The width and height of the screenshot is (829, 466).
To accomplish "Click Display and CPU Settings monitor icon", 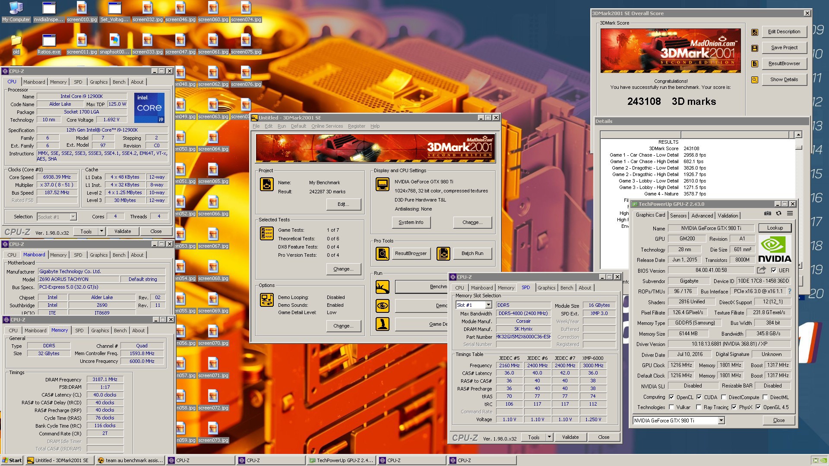I will 383,184.
